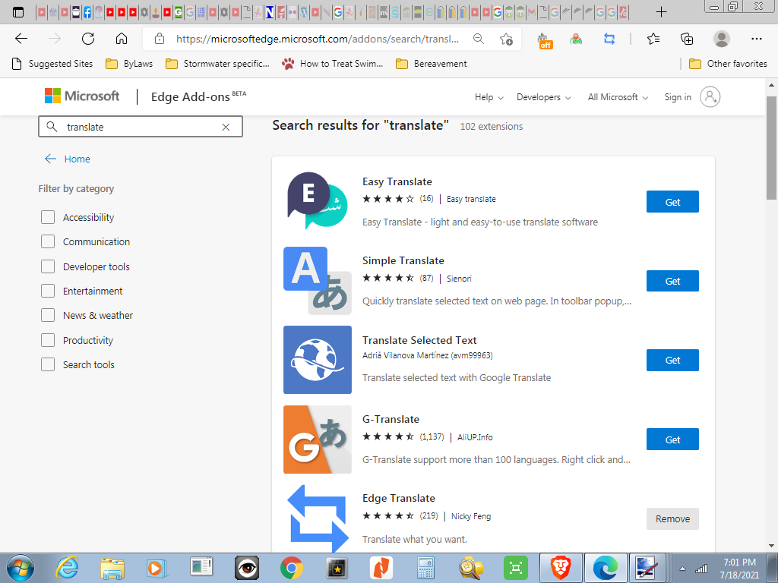The height and width of the screenshot is (583, 778).
Task: Check the Accessibility category filter
Action: coord(48,217)
